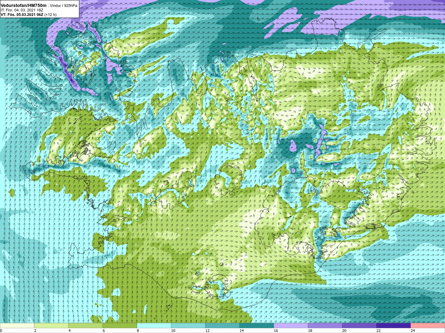
Task: Click the 'VT: Fös. 05.03.2021 06Z' valid time
Action: click(x=22, y=15)
